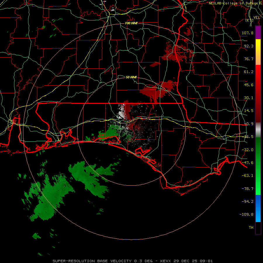Select the 14.5 scale value
Image resolution: width=263 pixels, height=263 pixels.
249,111
